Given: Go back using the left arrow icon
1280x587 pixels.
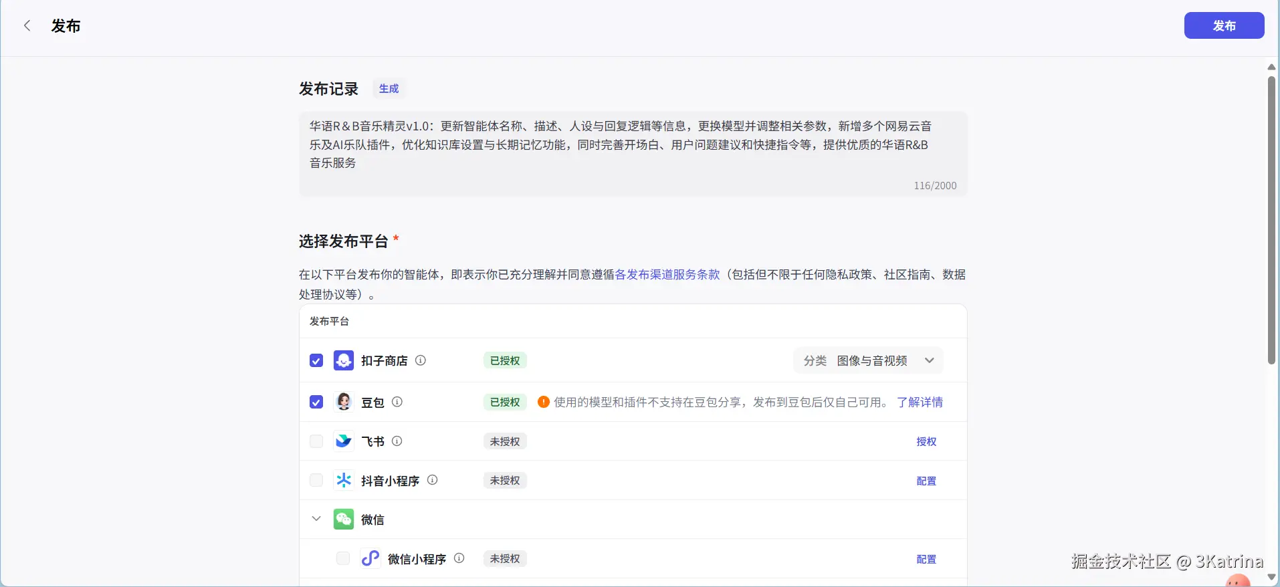Looking at the screenshot, I should (x=27, y=26).
